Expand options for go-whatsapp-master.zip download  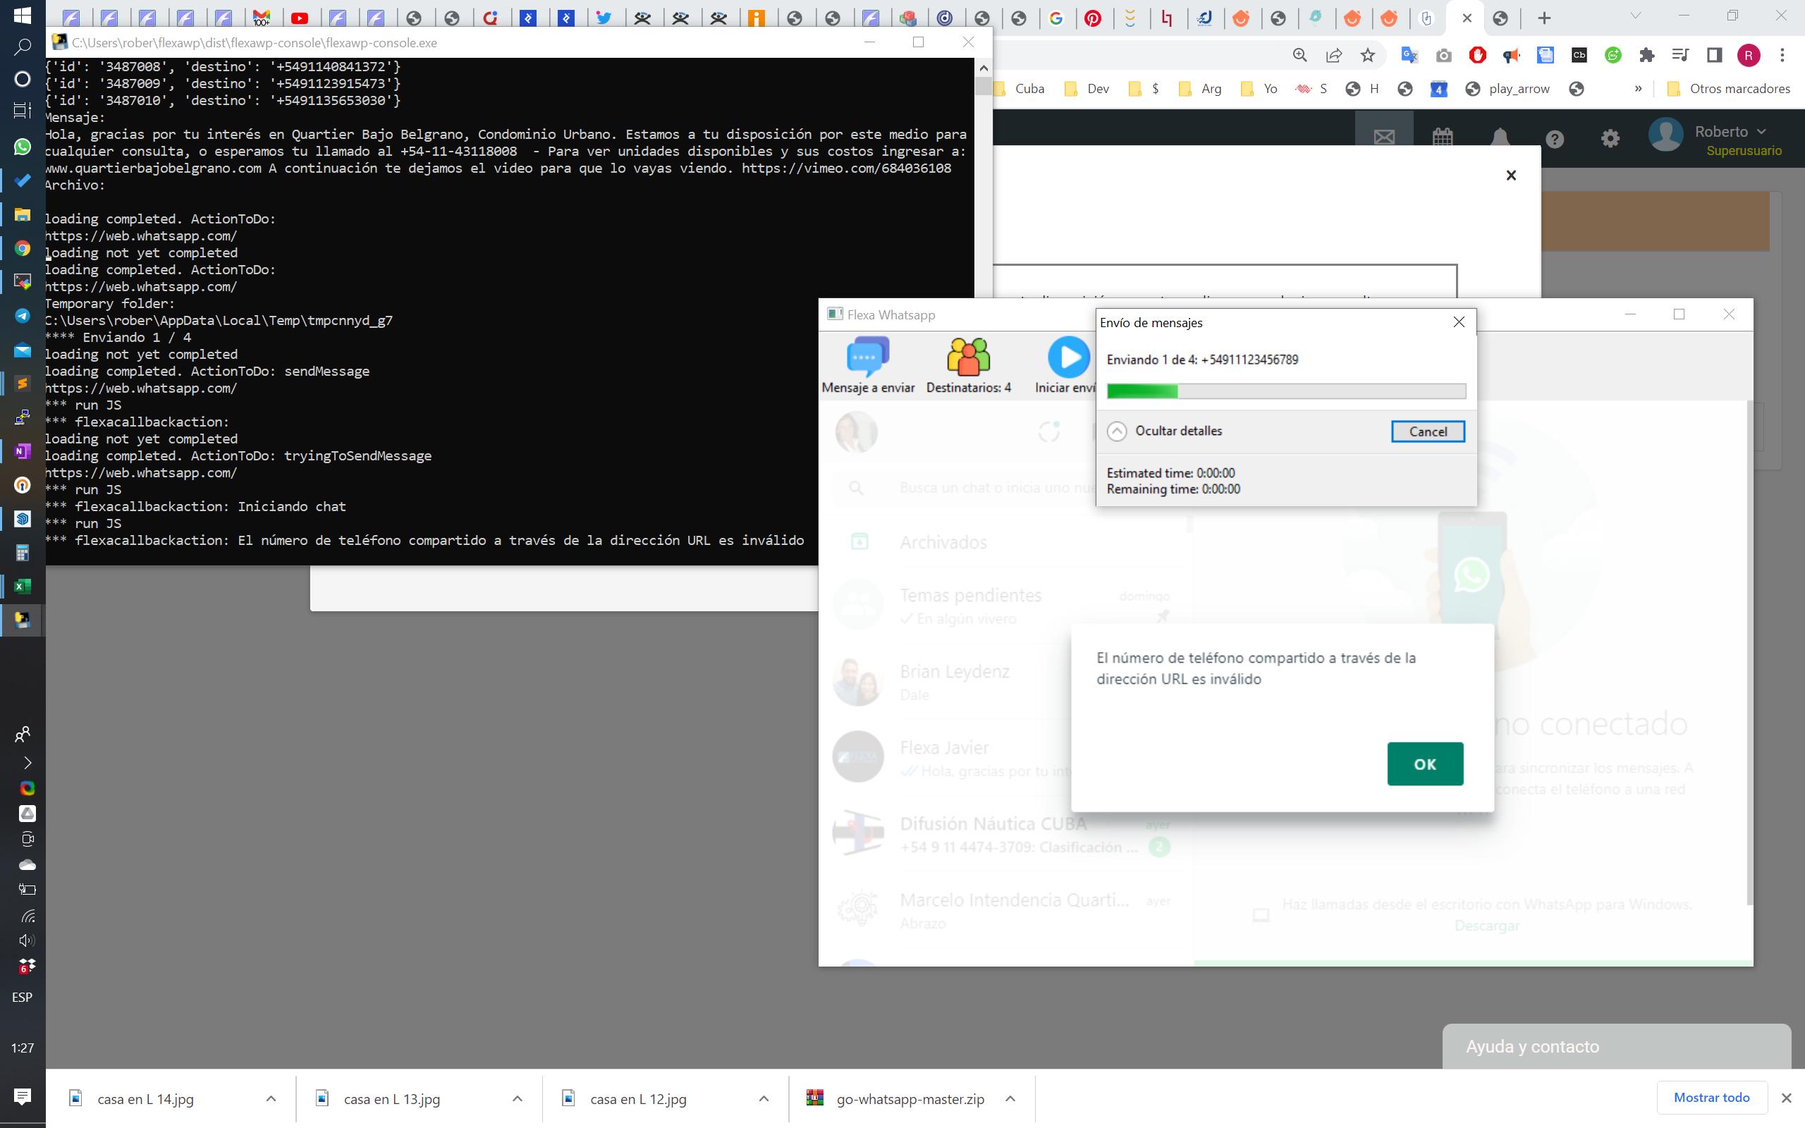click(x=1010, y=1098)
